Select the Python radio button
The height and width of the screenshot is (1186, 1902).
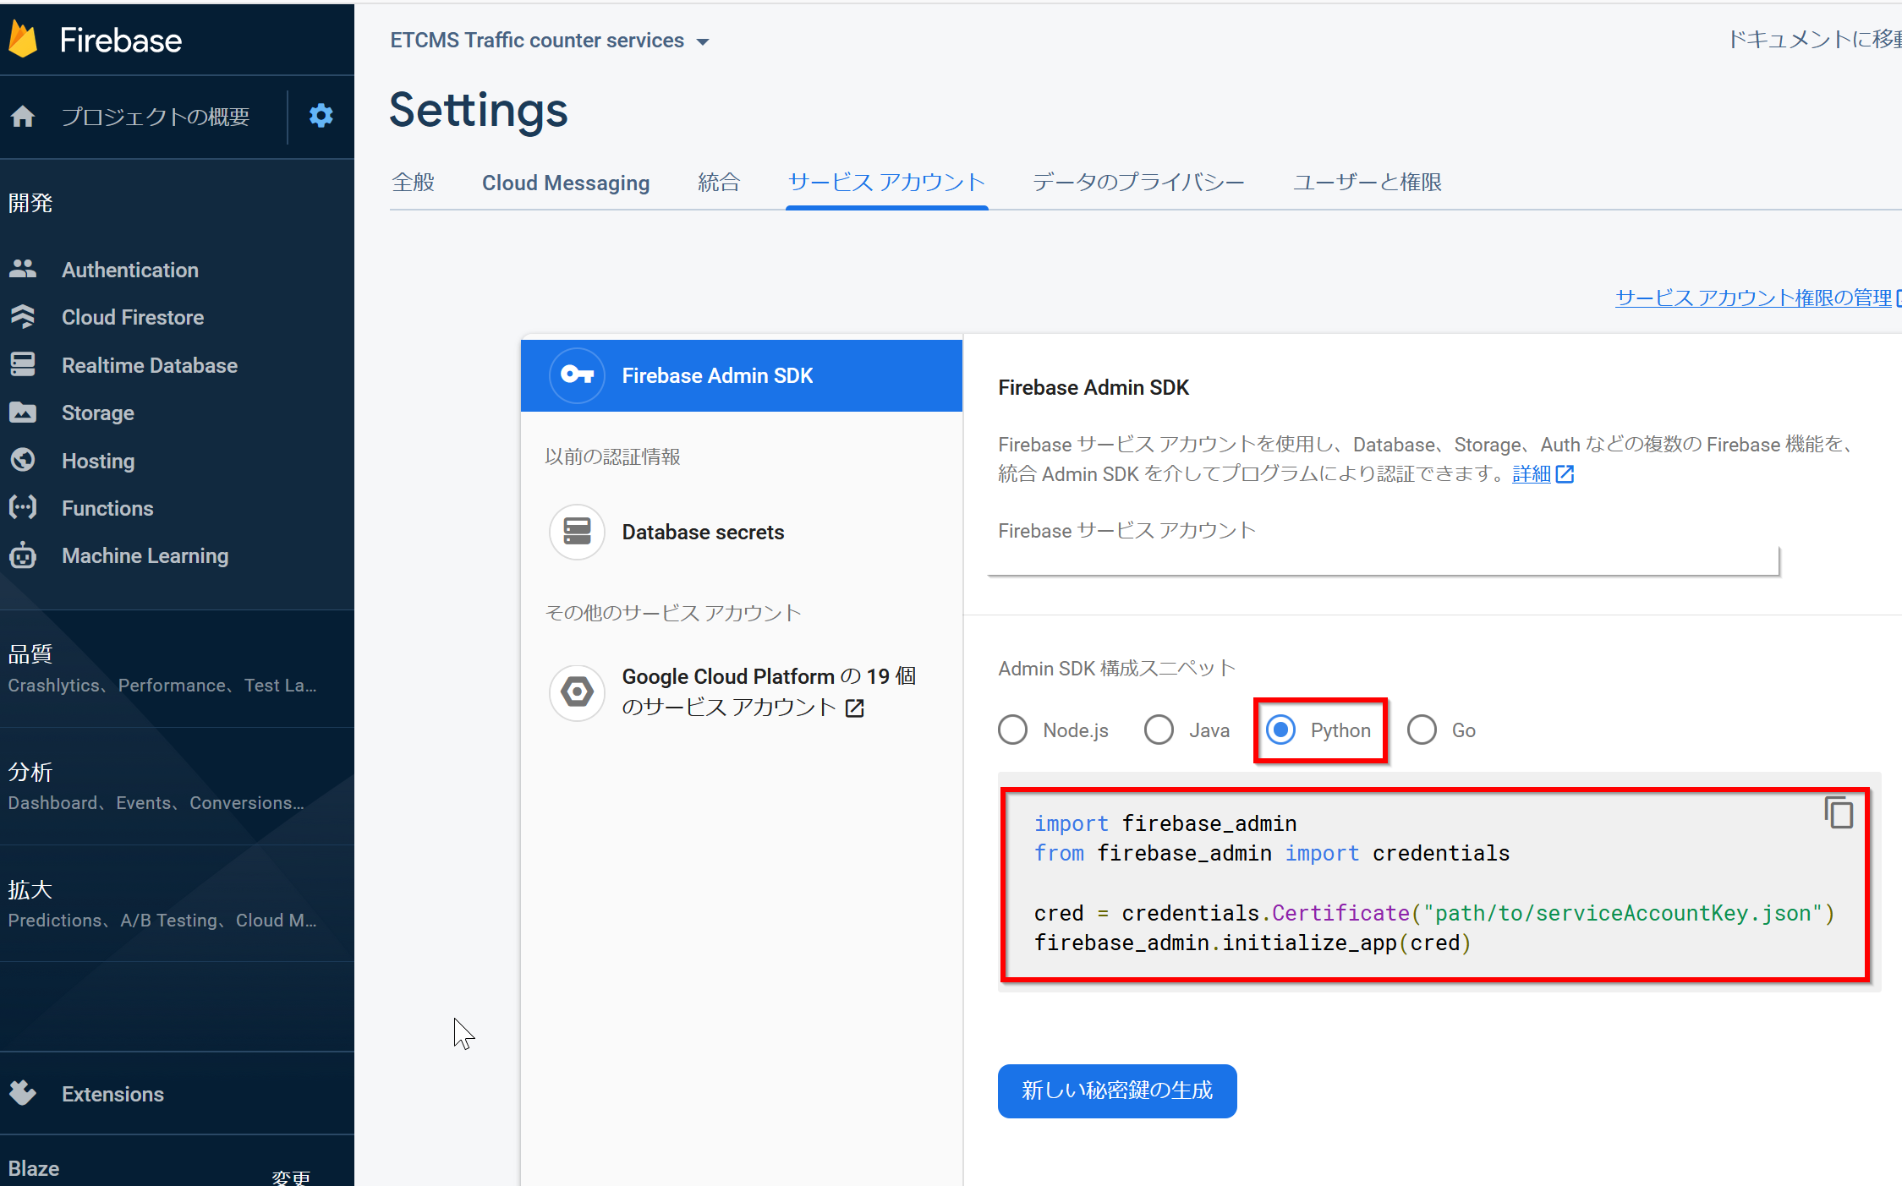pos(1280,730)
